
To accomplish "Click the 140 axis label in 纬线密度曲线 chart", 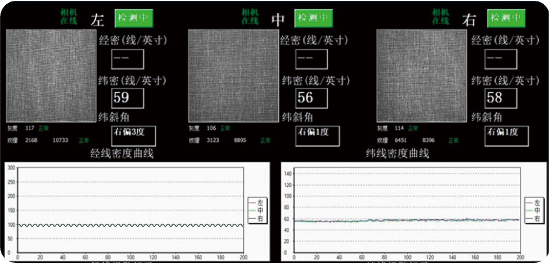I will pyautogui.click(x=288, y=174).
